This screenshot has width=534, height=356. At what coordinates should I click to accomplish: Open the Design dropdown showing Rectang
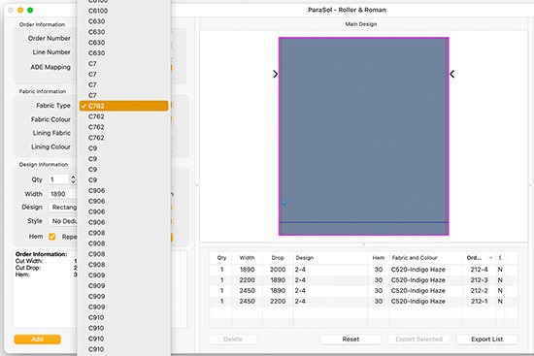click(63, 207)
